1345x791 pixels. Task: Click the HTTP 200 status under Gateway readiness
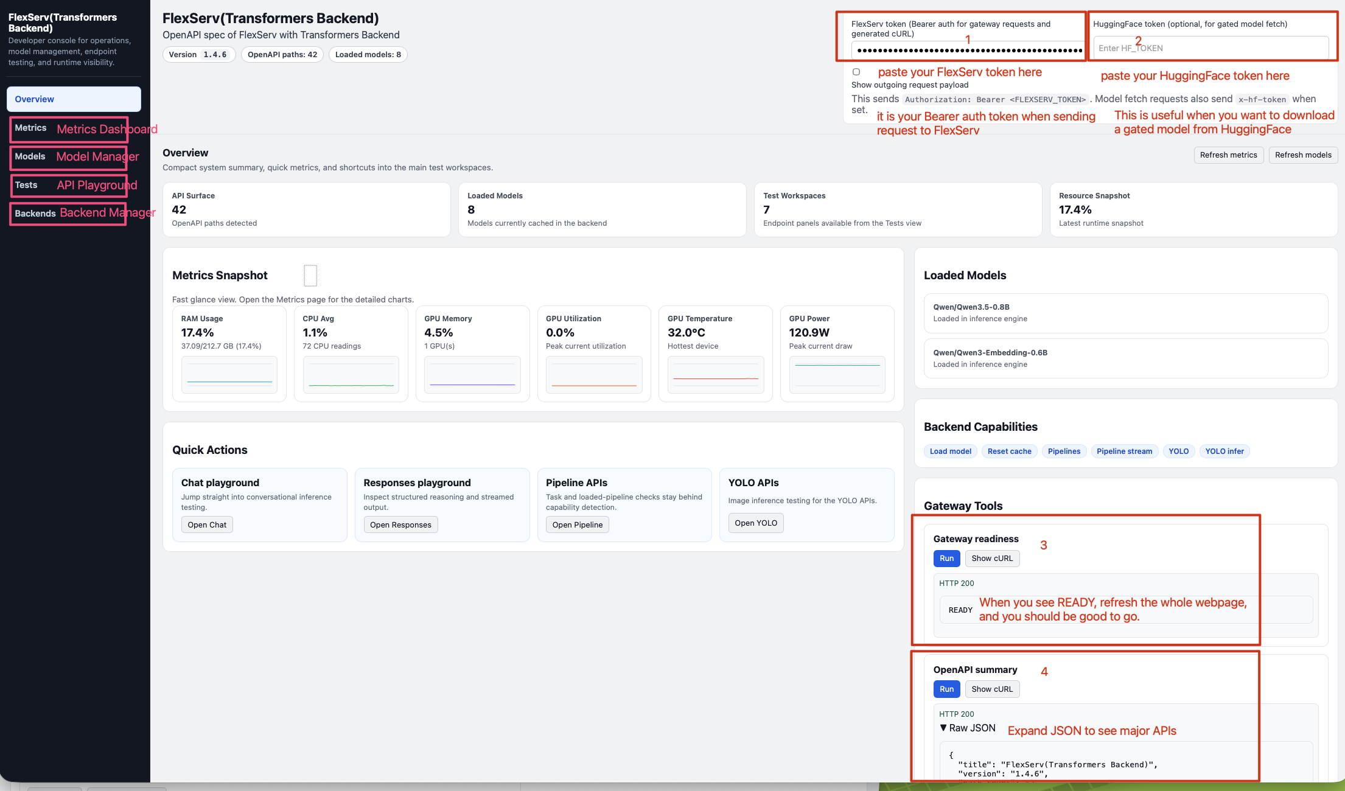click(957, 584)
